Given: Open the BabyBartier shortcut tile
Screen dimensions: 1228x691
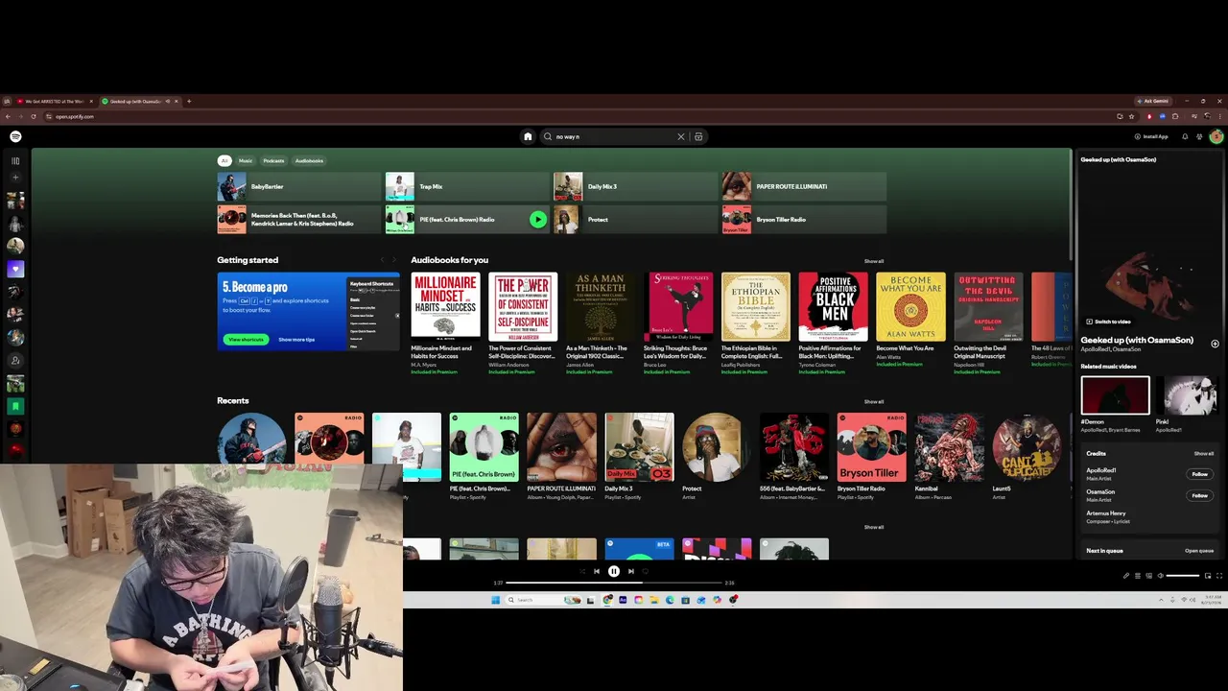Looking at the screenshot, I should pyautogui.click(x=299, y=186).
